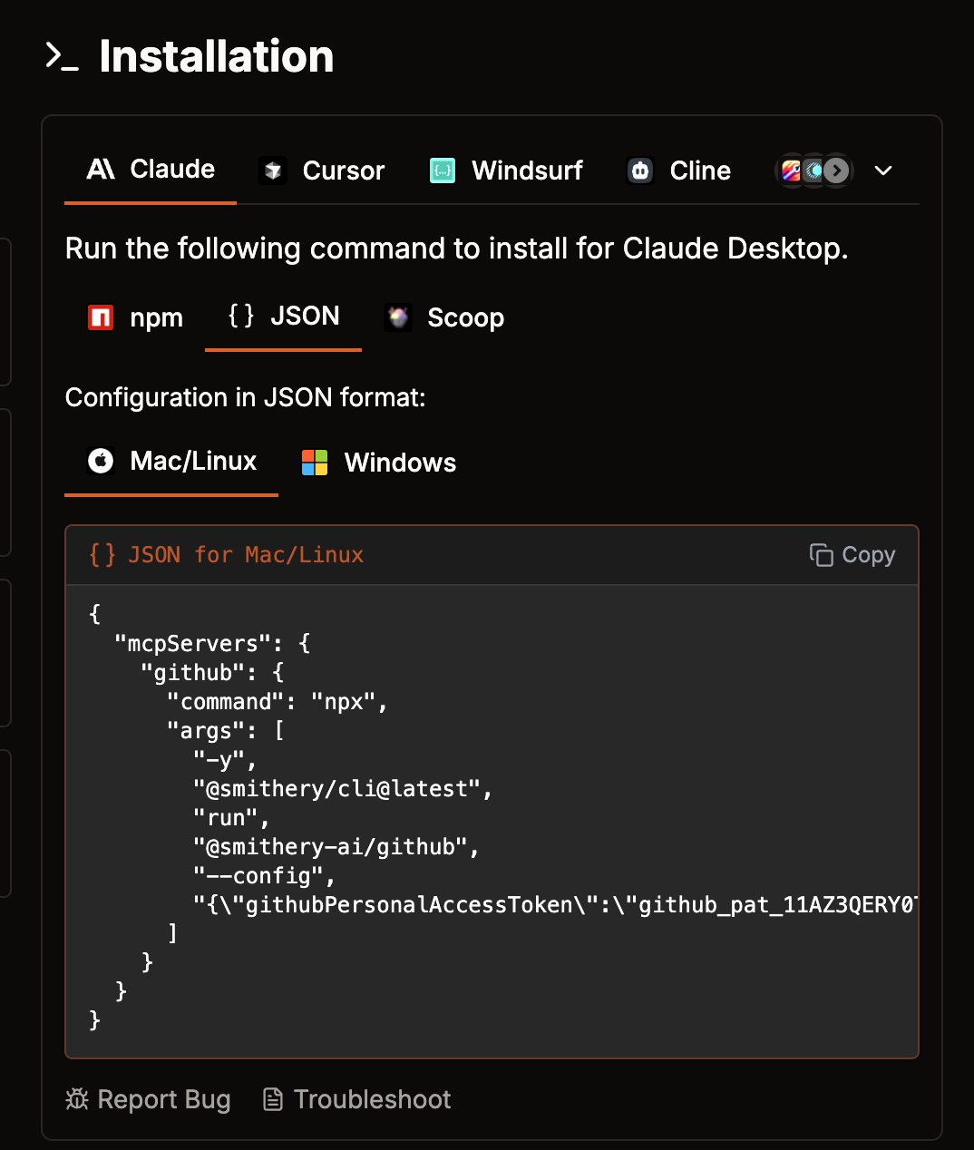The height and width of the screenshot is (1150, 974).
Task: Select the Mac/Linux platform tab
Action: [171, 462]
